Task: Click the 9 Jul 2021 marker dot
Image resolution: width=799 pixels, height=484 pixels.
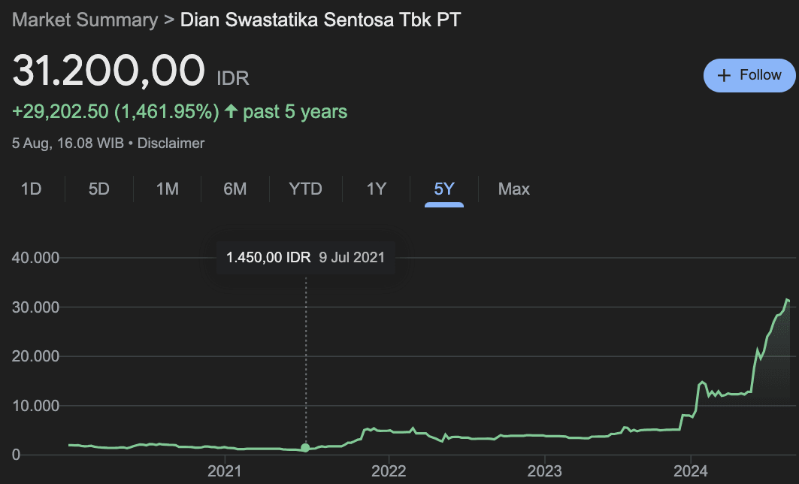Action: tap(305, 447)
